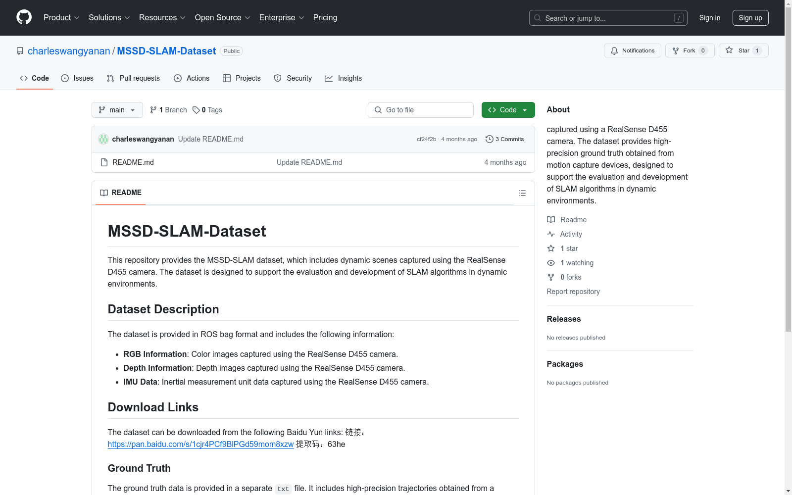Click the star icon beside 1 star
The height and width of the screenshot is (495, 792).
tap(551, 248)
